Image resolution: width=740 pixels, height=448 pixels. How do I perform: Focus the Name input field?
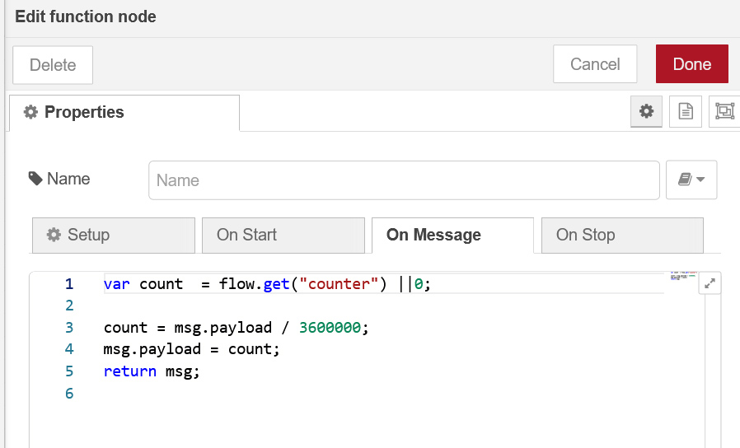[404, 180]
